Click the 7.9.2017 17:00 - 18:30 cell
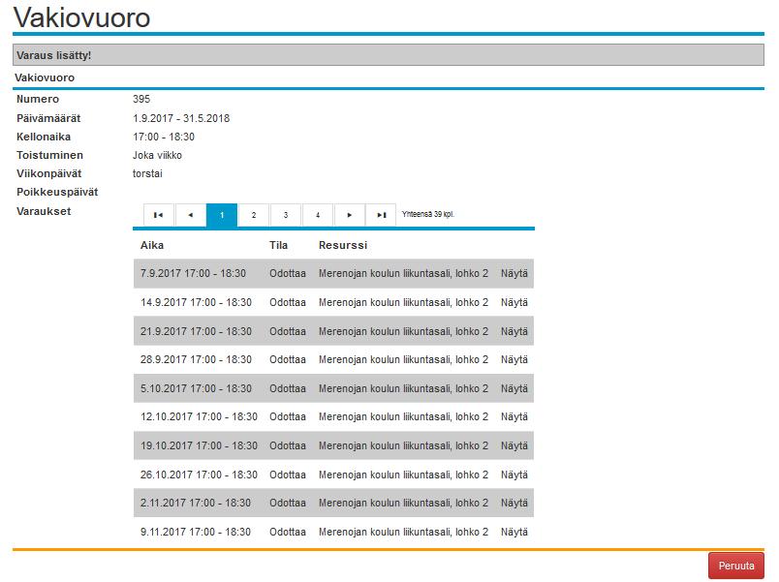This screenshot has width=779, height=582. [193, 274]
